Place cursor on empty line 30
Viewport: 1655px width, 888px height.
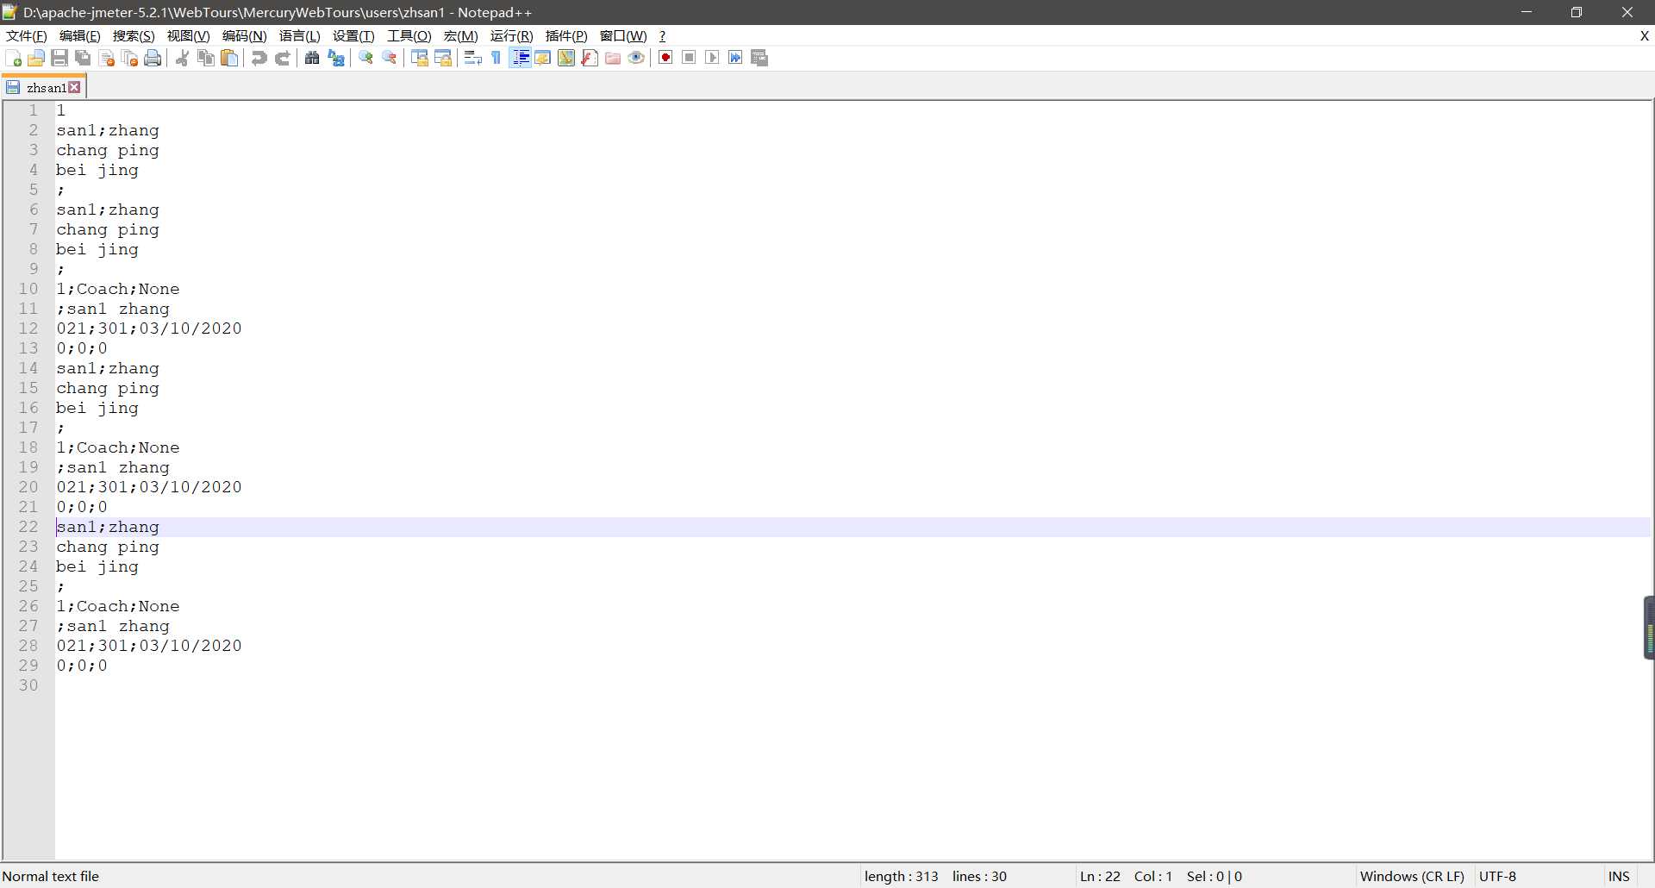click(x=853, y=685)
